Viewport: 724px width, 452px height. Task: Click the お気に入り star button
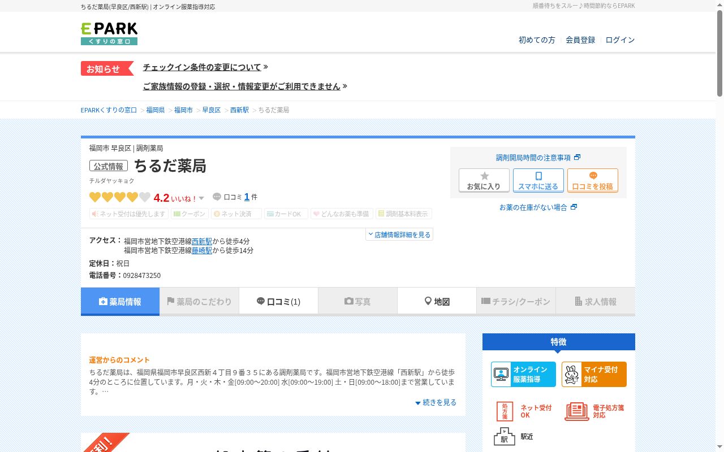pos(484,180)
